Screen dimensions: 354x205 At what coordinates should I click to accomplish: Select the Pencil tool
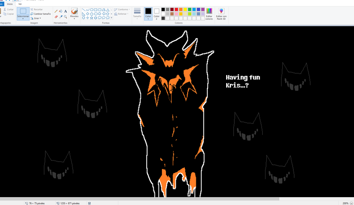56,11
